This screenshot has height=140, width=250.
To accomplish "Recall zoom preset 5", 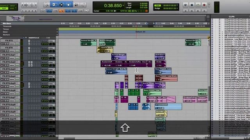I will 36,11.
